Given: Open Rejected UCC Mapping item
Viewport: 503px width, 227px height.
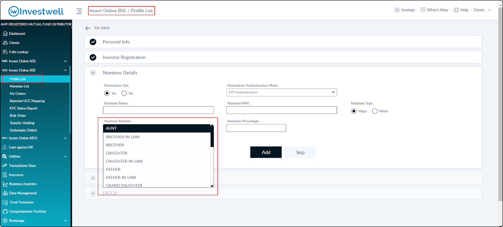Looking at the screenshot, I should [x=27, y=101].
